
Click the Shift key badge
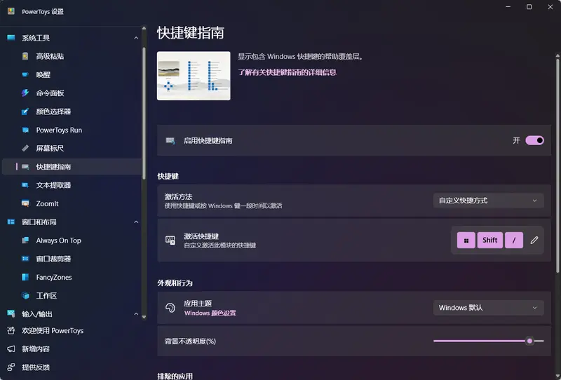[489, 240]
